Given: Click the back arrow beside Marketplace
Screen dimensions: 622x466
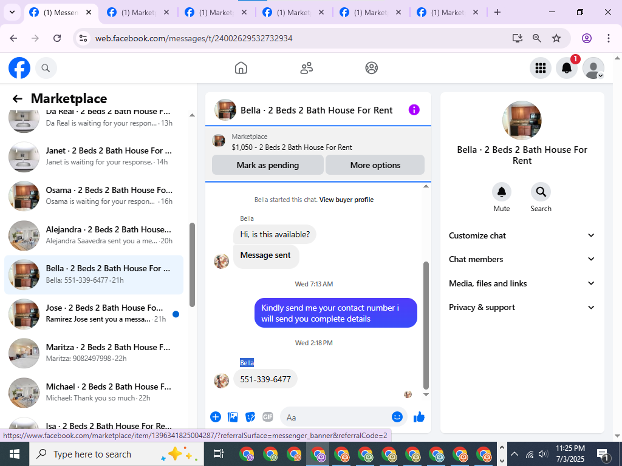Looking at the screenshot, I should [17, 99].
